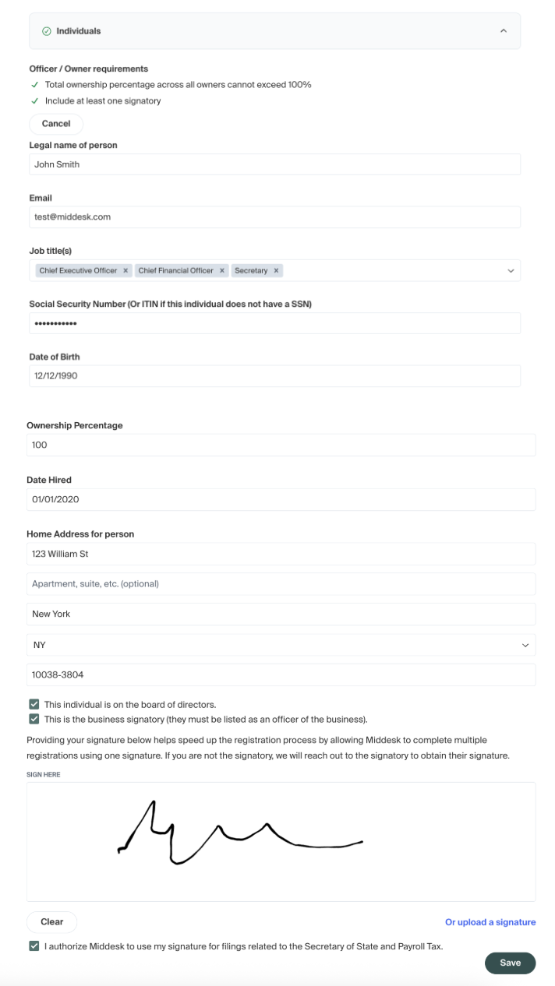The height and width of the screenshot is (986, 555).
Task: Open the Job title(s) dropdown arrow
Action: 511,271
